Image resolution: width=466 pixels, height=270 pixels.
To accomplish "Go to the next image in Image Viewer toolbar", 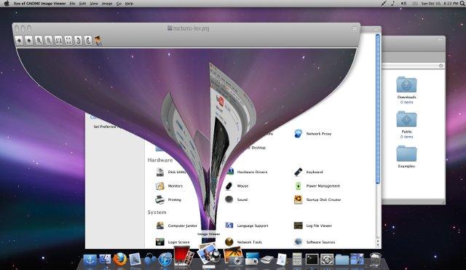I will coord(29,40).
